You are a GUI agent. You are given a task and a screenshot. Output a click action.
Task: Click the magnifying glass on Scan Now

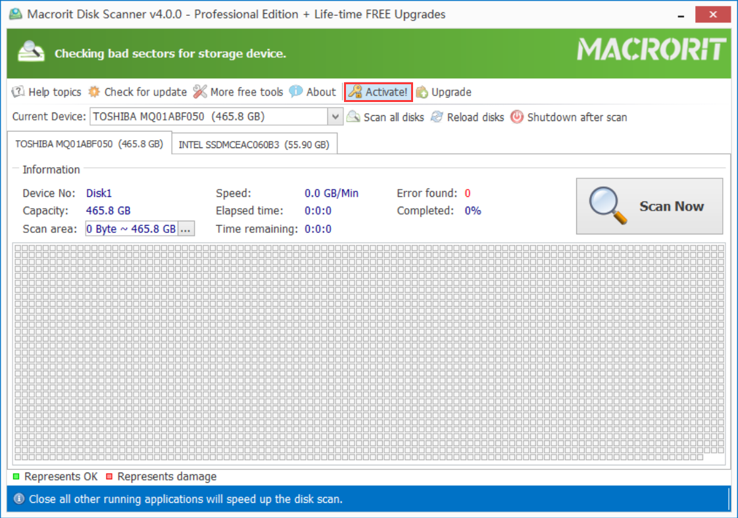pos(608,206)
